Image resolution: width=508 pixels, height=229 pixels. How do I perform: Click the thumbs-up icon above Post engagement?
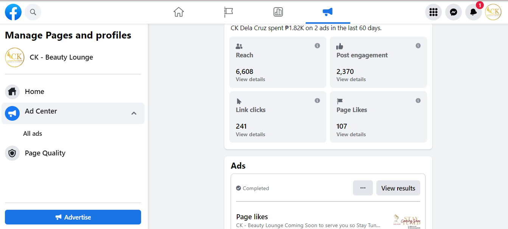tap(340, 46)
